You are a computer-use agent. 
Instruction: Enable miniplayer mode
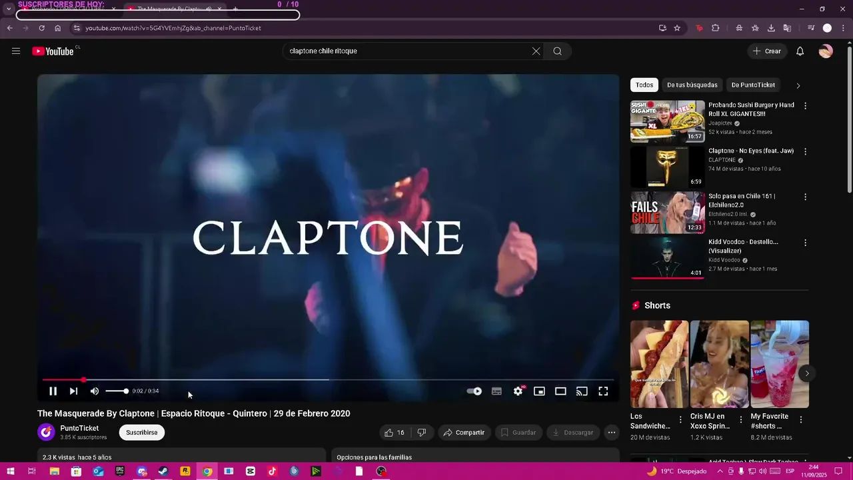coord(539,391)
